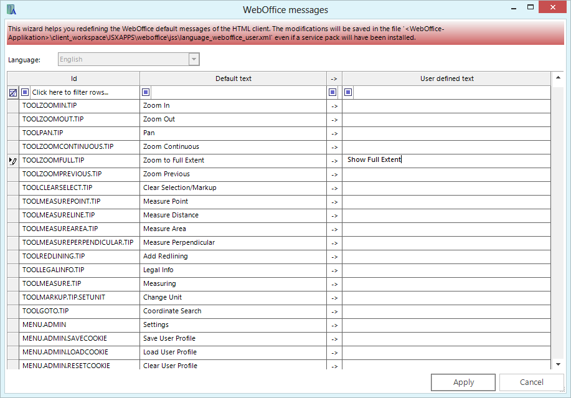
Task: Click the clear-filter icon in the filter row
Action: 12,92
